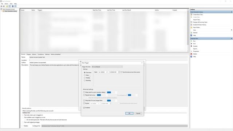
Task: Click the Help icon under Selected Item
Action: 191,57
